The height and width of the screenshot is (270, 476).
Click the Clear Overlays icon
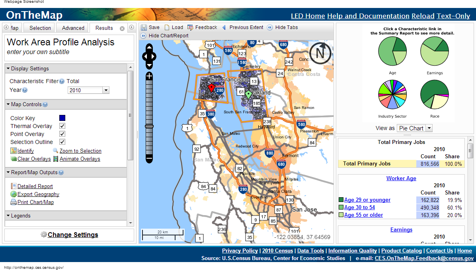tap(14, 159)
